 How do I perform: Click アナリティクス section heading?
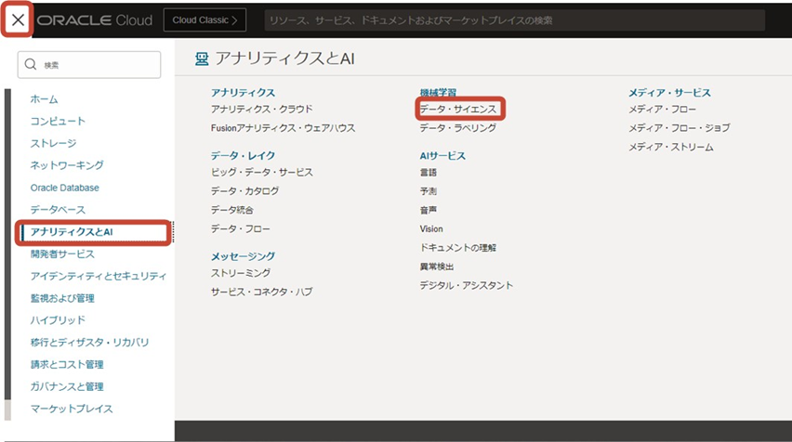(x=243, y=93)
